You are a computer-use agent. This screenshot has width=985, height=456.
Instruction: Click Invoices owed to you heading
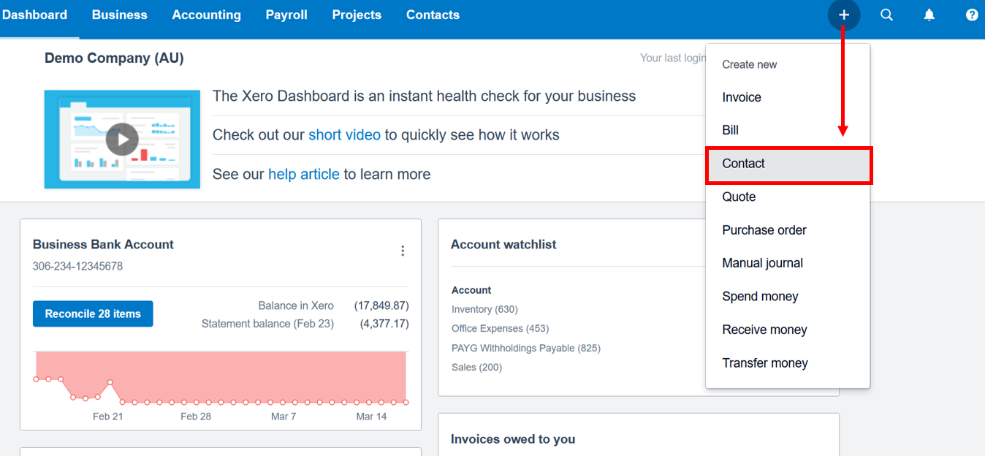point(513,439)
